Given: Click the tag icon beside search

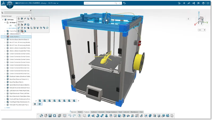Looking at the screenshot, I should [125, 3].
